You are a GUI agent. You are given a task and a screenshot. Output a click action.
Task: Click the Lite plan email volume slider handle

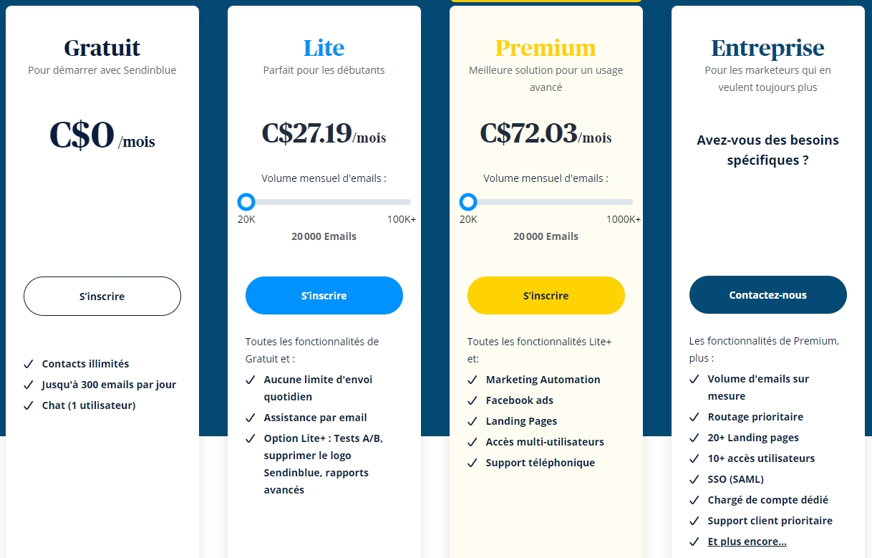(x=246, y=202)
